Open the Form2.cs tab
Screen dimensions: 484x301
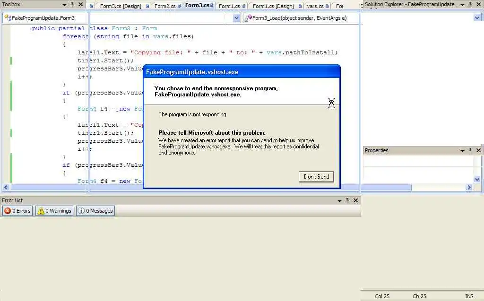(165, 6)
